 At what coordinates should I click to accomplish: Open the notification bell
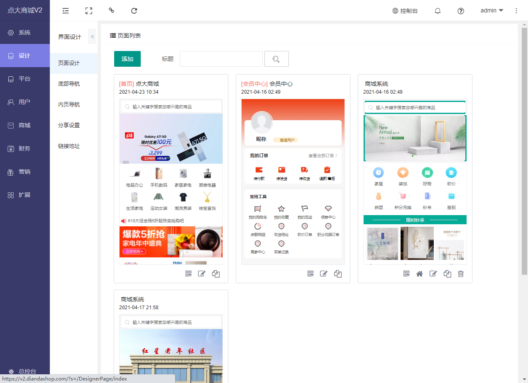pos(438,11)
